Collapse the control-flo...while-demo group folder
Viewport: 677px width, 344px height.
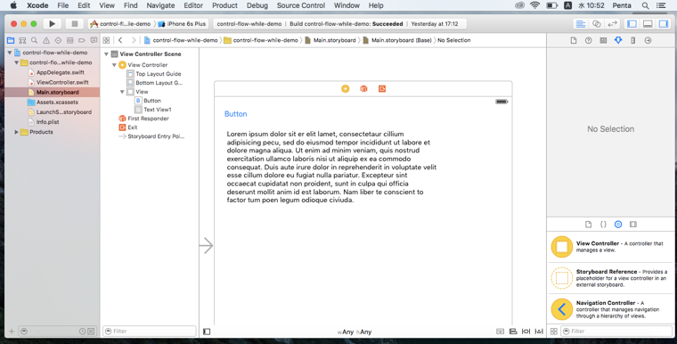click(16, 62)
